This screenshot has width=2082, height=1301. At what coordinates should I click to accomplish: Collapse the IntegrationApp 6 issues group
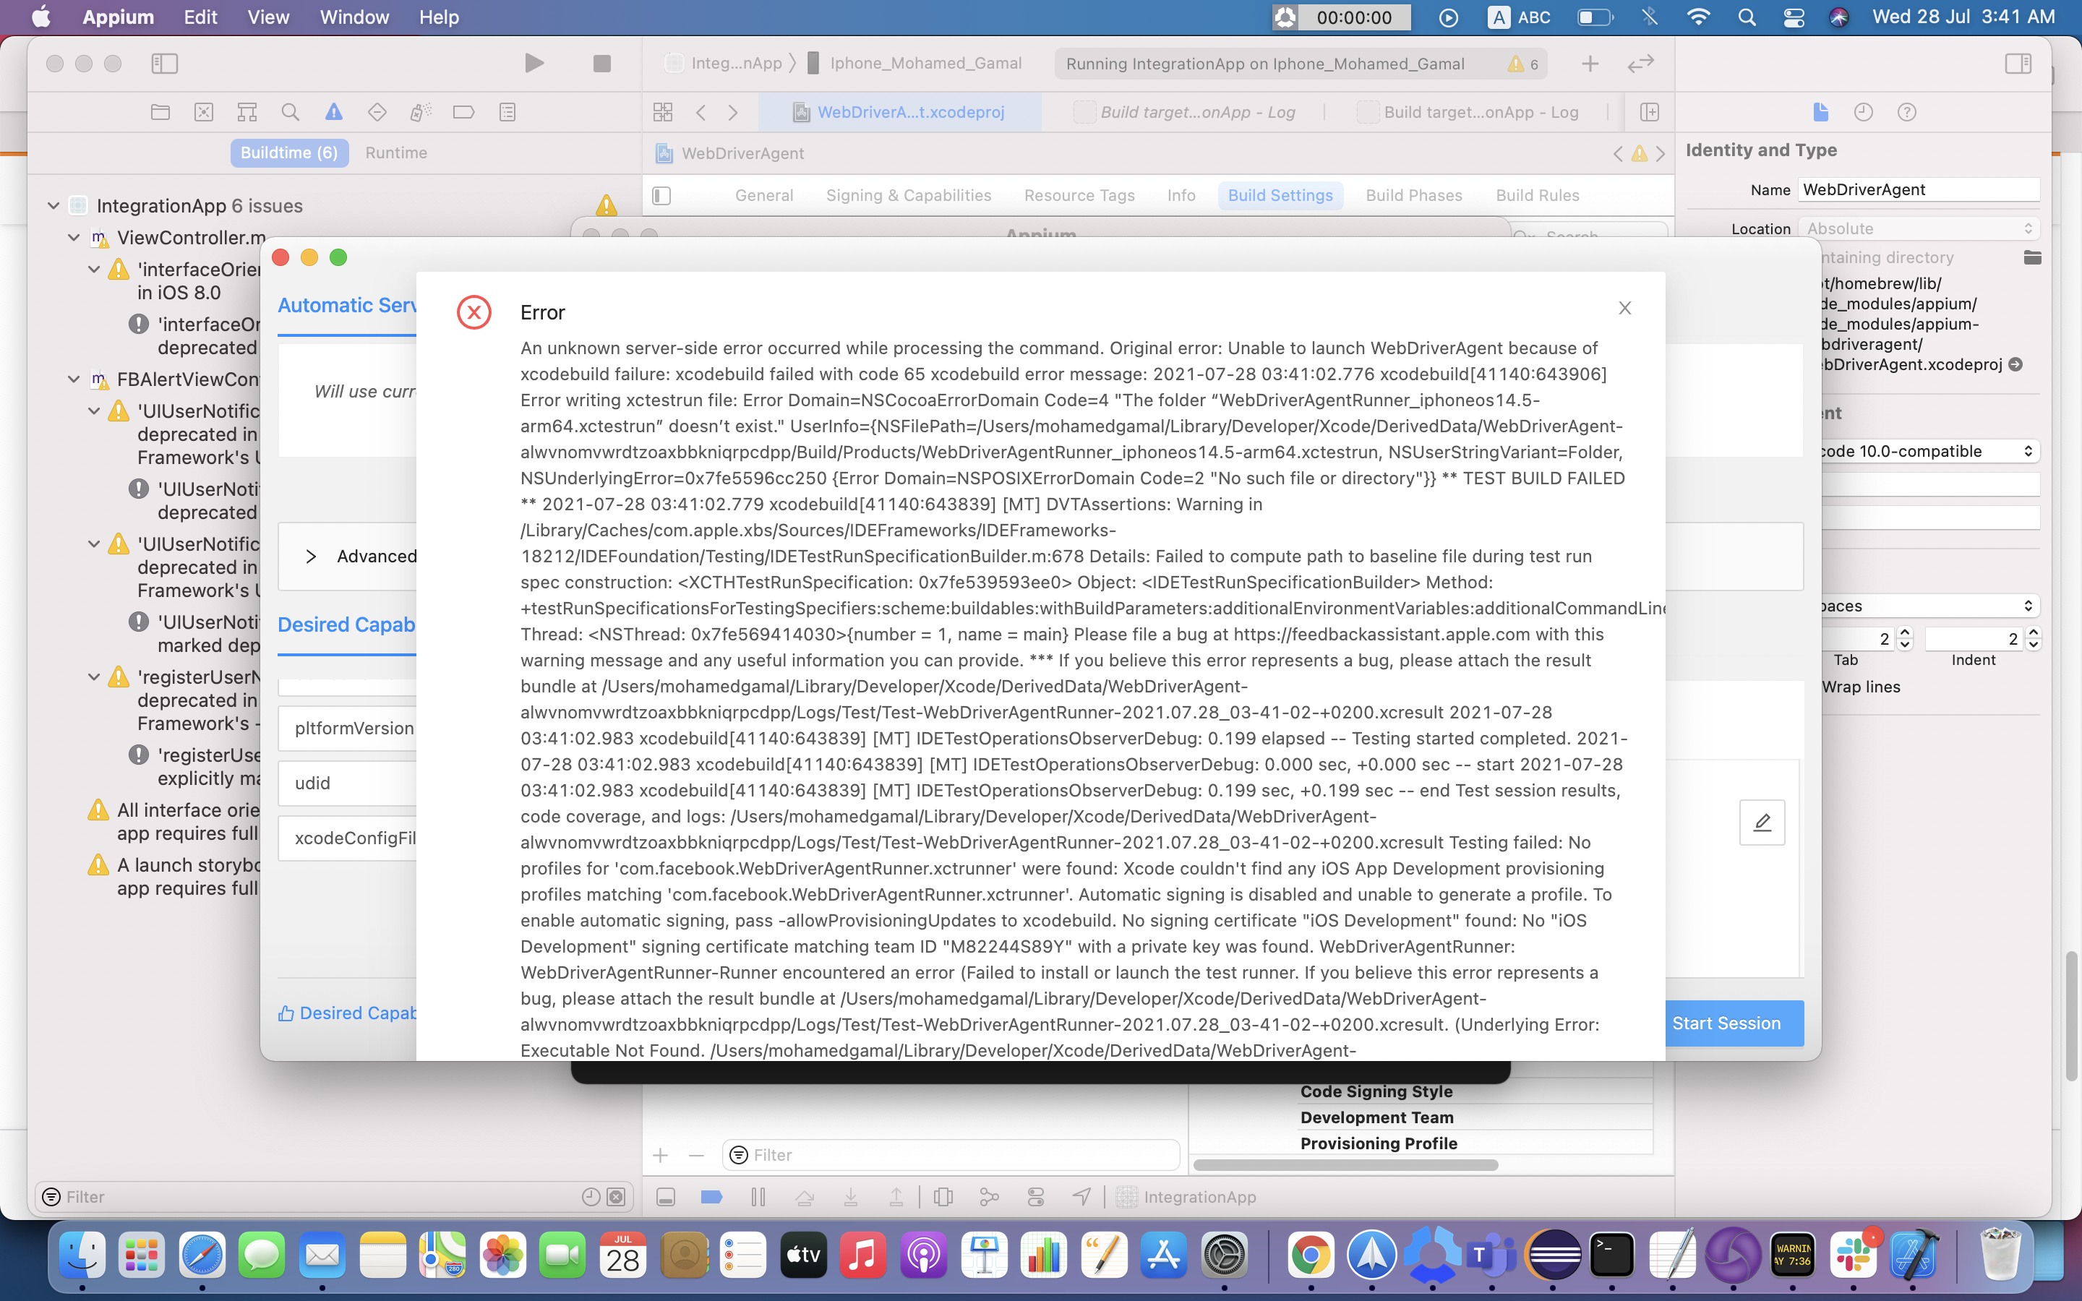click(53, 206)
